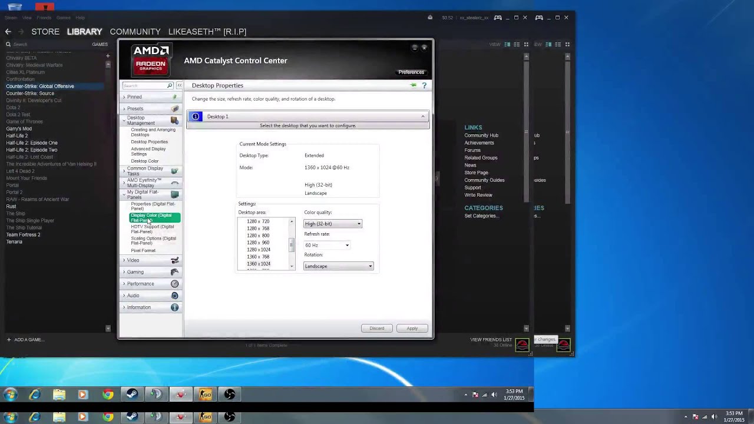Go forward with Steam forward arrow

tap(21, 32)
